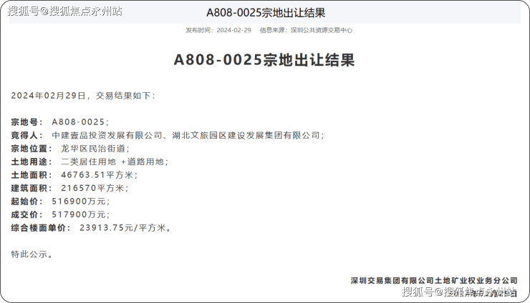Click the line 2024年02月29日，交易结果如下
This screenshot has width=530, height=303.
(82, 95)
